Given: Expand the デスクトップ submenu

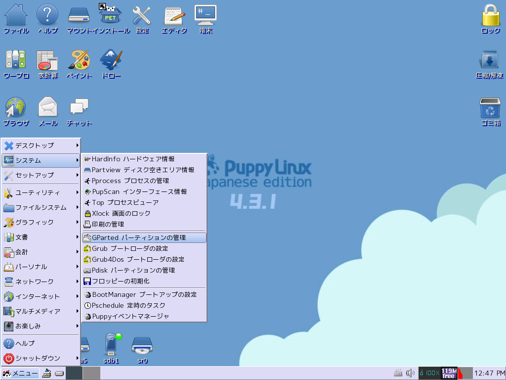Looking at the screenshot, I should [41, 146].
